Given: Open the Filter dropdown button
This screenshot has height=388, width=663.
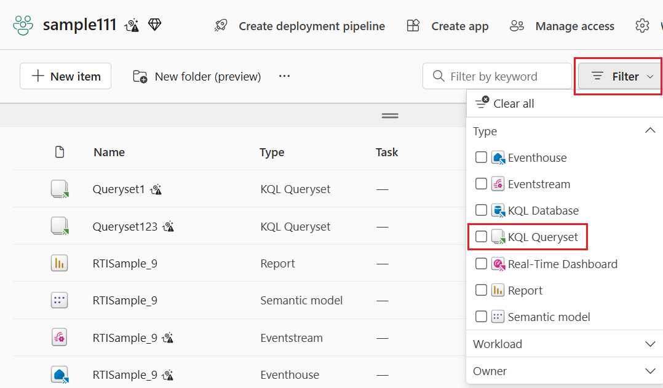Looking at the screenshot, I should (619, 76).
